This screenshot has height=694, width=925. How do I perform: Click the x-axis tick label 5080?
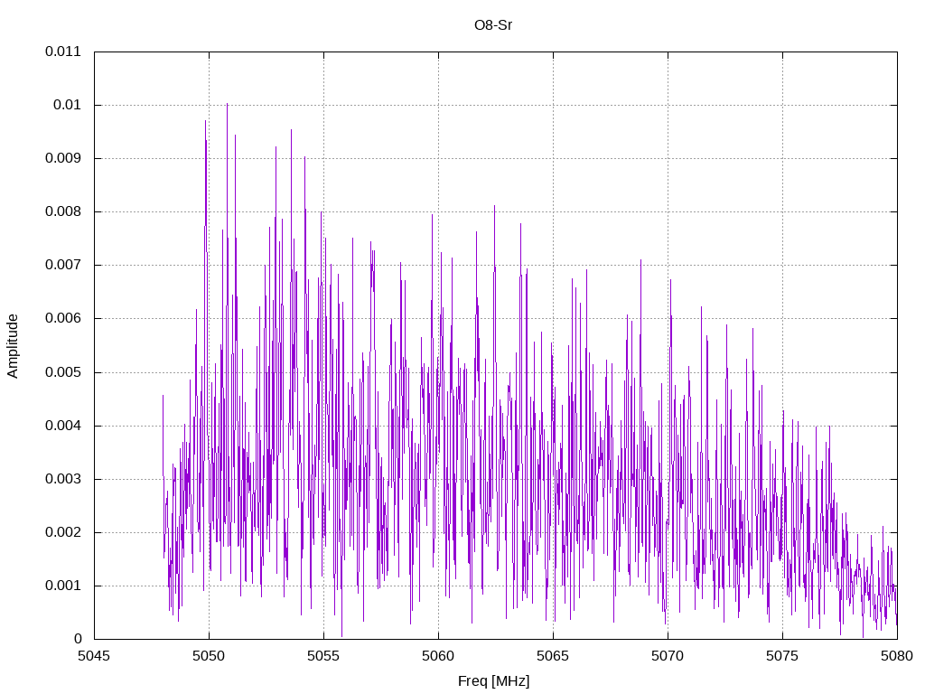click(897, 656)
